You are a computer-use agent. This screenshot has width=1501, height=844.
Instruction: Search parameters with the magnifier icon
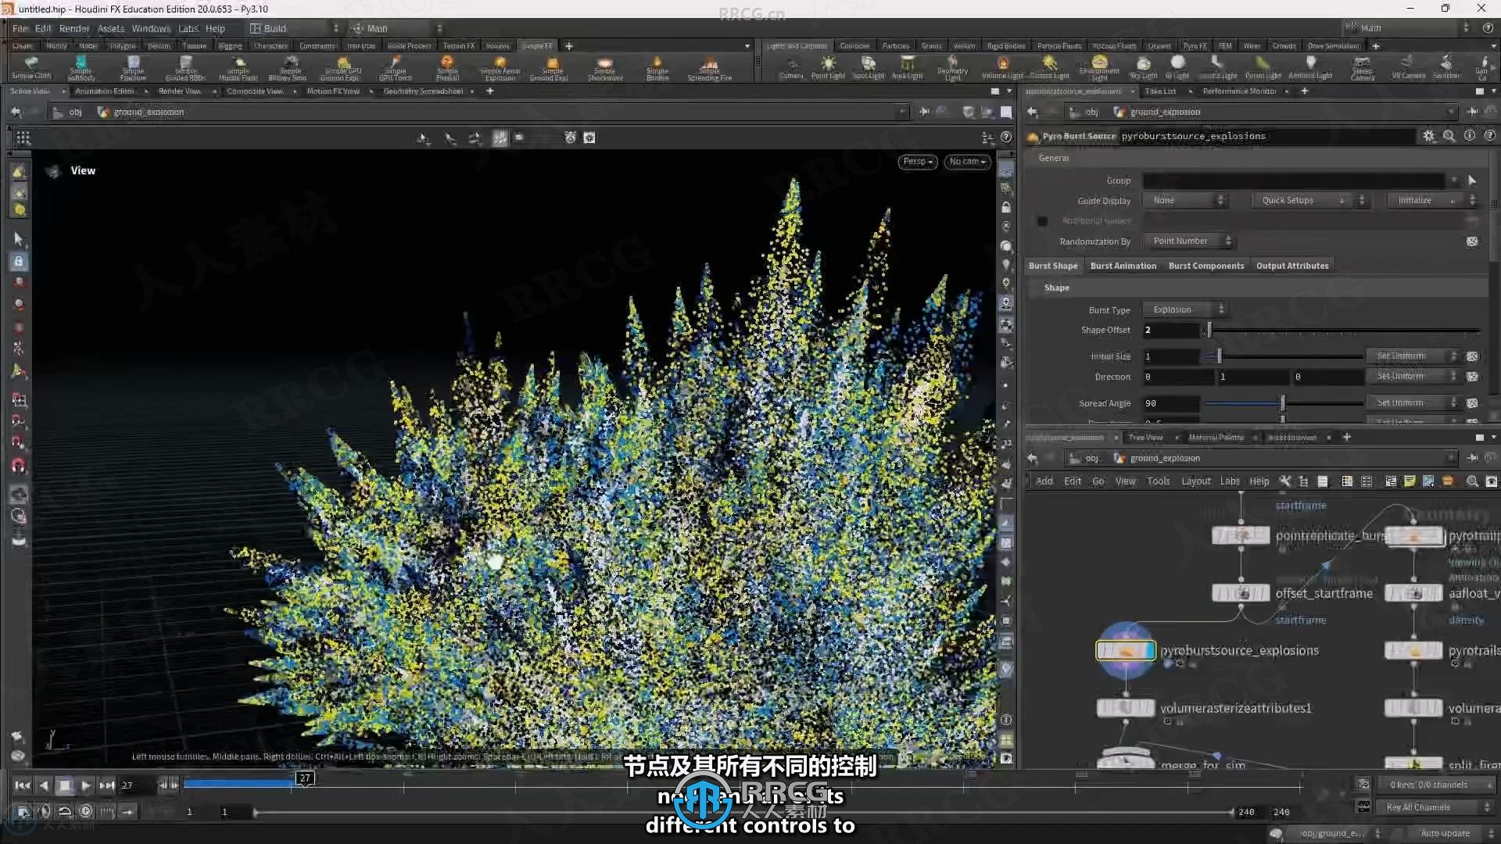(1449, 136)
